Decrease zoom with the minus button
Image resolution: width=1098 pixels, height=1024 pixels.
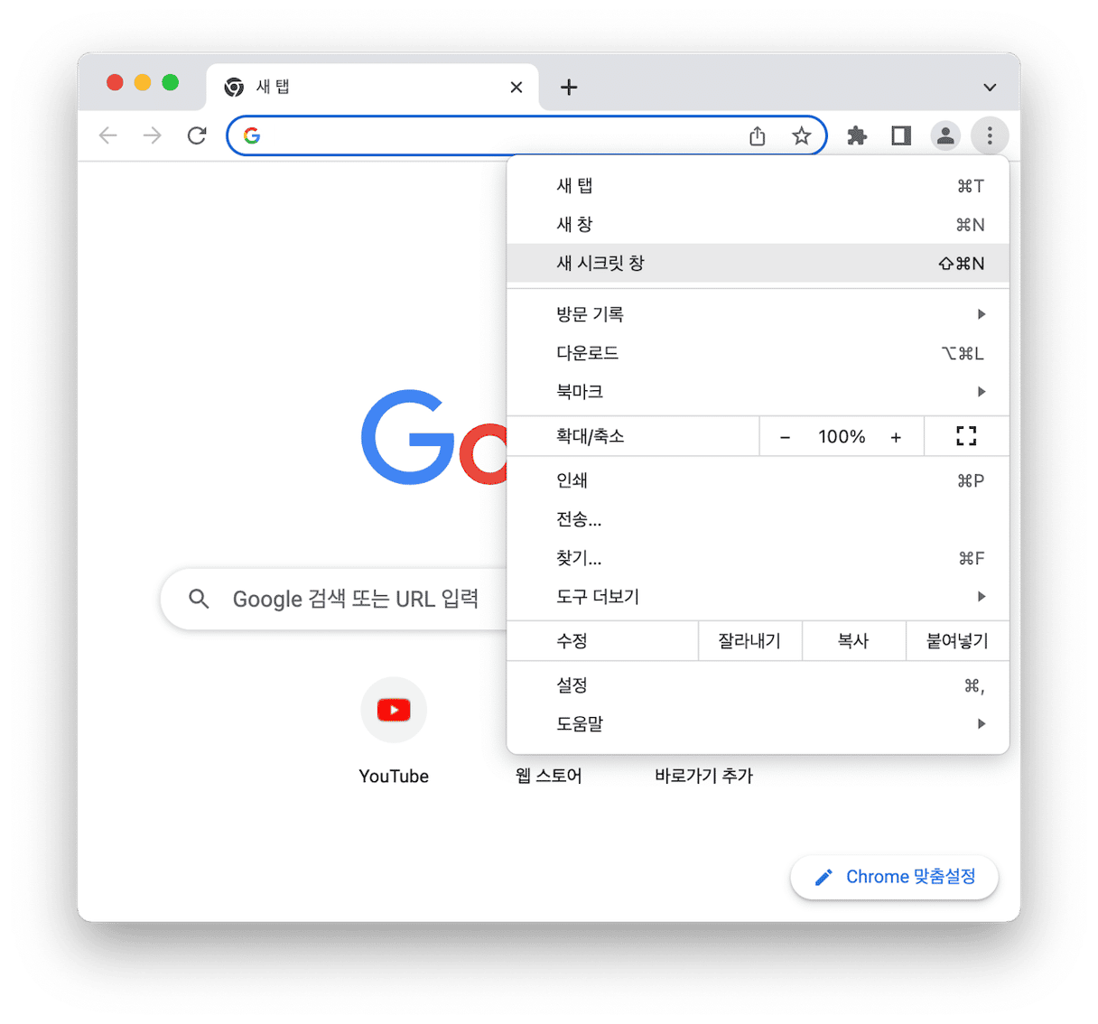pos(785,437)
